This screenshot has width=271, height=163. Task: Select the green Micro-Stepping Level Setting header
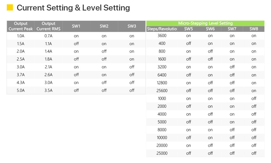tap(205, 23)
